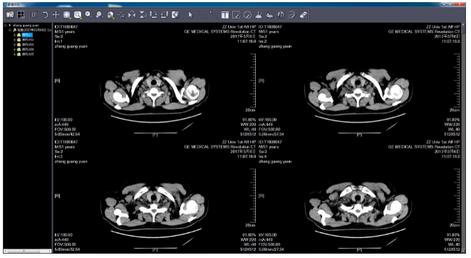Click the Im:3 CT slice image
The width and height of the screenshot is (471, 258).
(x=155, y=196)
